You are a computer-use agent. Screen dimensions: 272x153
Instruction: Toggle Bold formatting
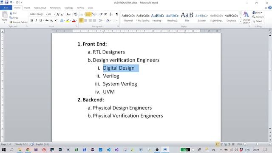pyautogui.click(x=31, y=20)
